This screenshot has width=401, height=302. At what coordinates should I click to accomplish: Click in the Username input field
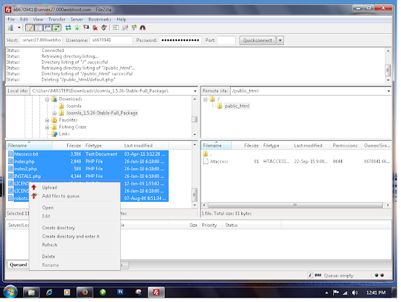point(112,40)
